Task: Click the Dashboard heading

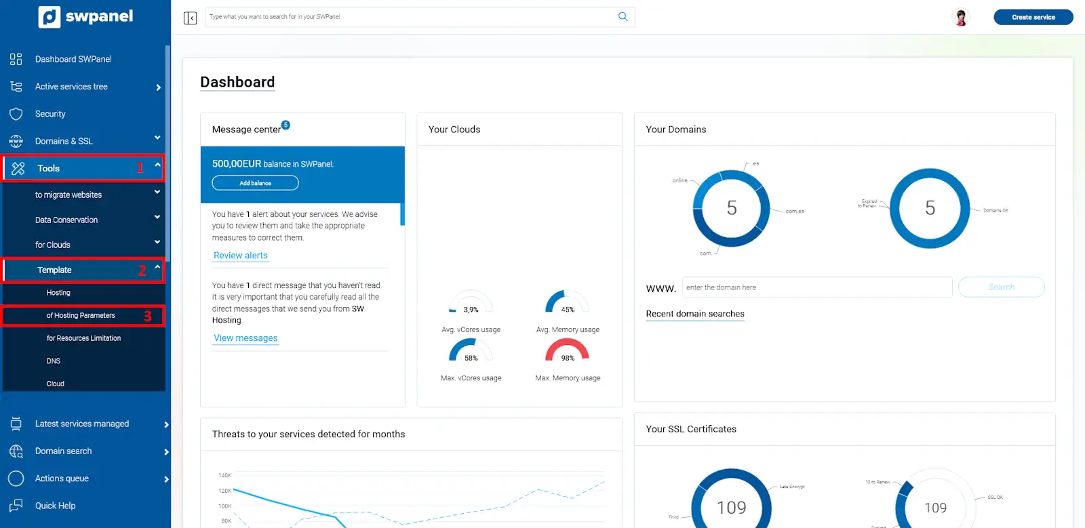Action: coord(237,82)
